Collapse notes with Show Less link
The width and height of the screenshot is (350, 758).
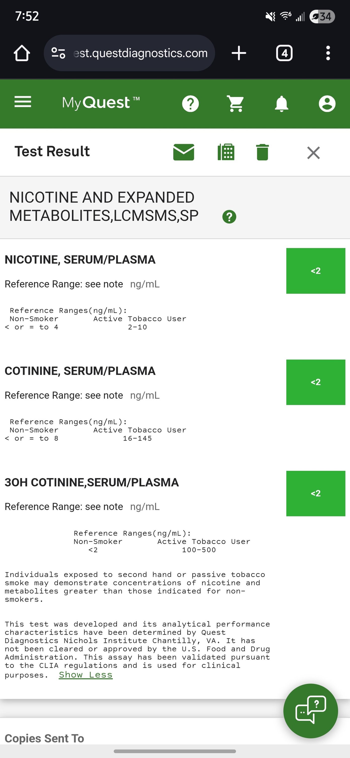(x=86, y=675)
